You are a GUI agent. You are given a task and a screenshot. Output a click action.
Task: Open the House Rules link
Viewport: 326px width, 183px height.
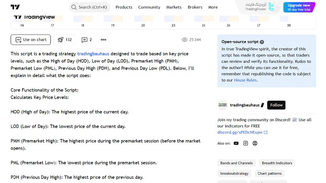(x=245, y=80)
